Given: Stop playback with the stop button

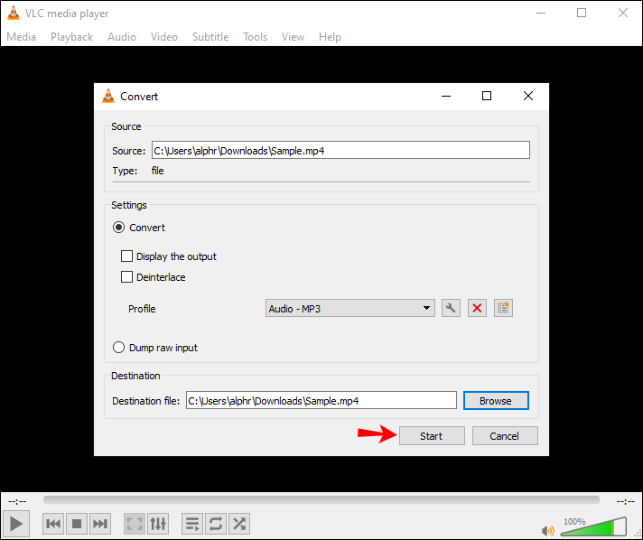Looking at the screenshot, I should 77,524.
